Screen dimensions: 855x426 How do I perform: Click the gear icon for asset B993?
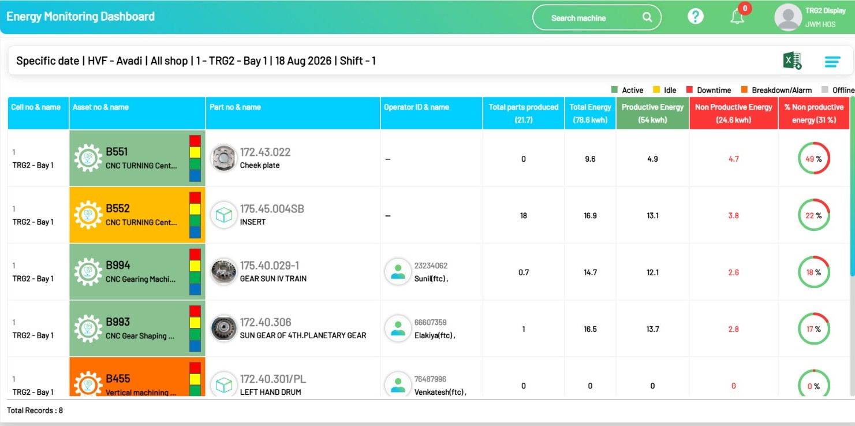(88, 328)
